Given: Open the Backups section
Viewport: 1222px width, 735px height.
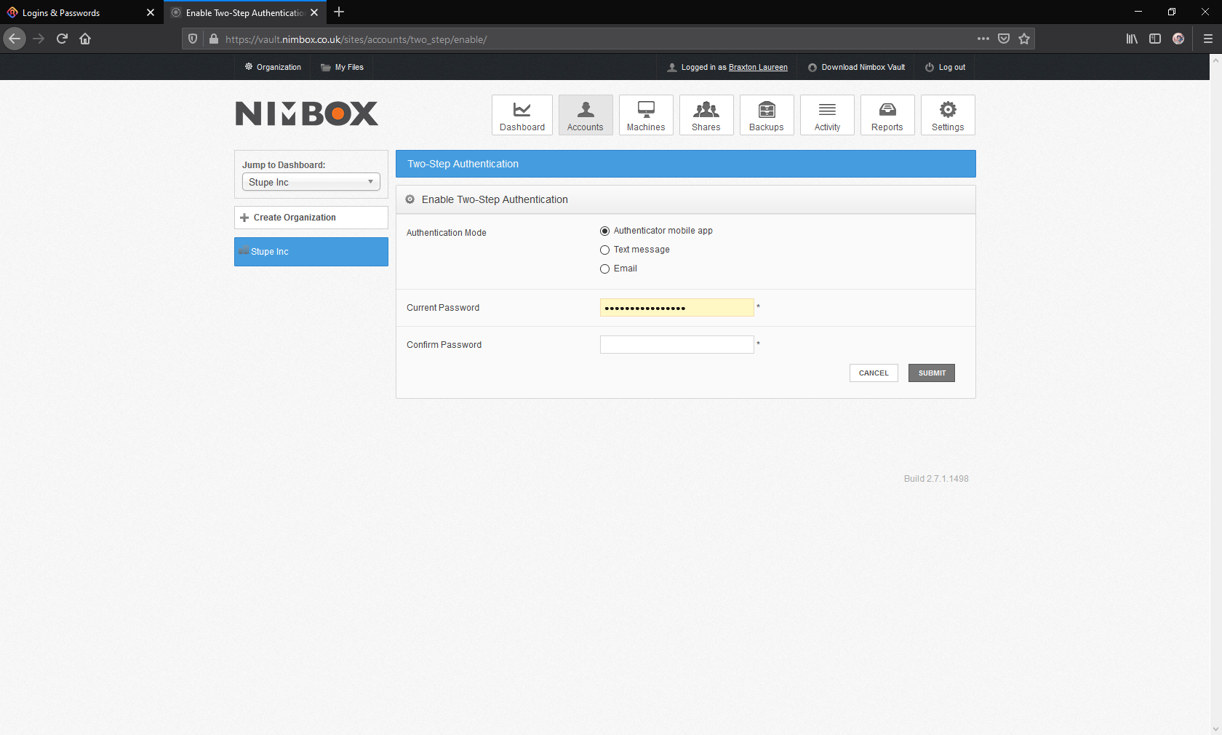Looking at the screenshot, I should tap(767, 115).
